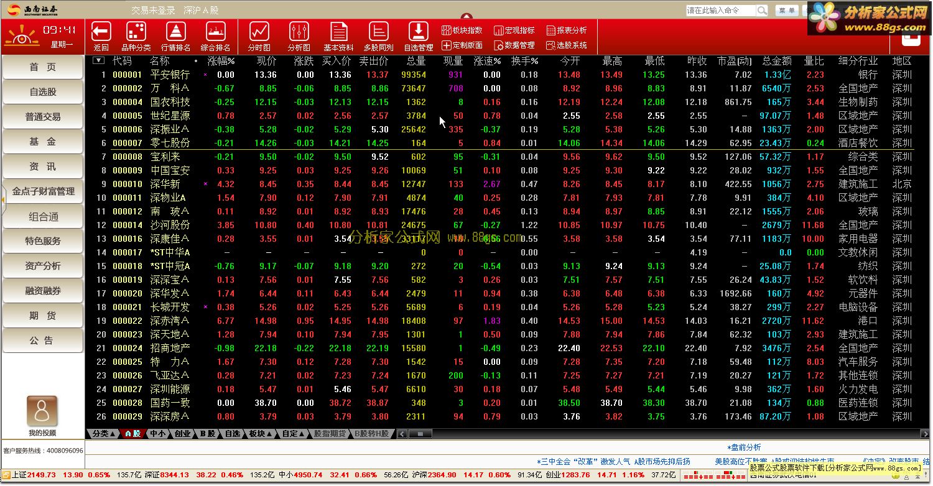Open 金点子财富管理 in the sidebar
Screen dimensions: 933x486
tap(43, 191)
